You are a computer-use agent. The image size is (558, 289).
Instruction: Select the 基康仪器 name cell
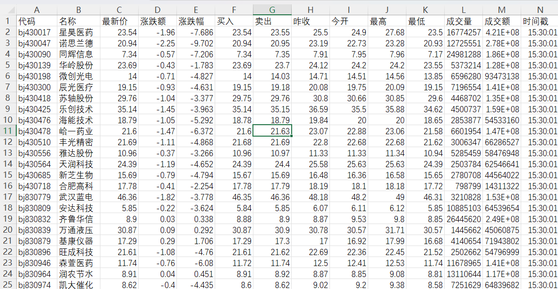click(78, 241)
